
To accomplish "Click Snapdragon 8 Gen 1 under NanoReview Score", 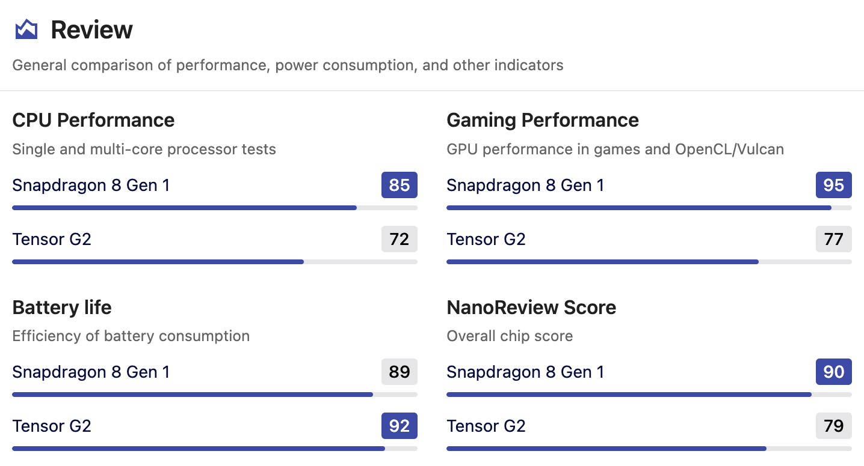I will click(x=525, y=372).
